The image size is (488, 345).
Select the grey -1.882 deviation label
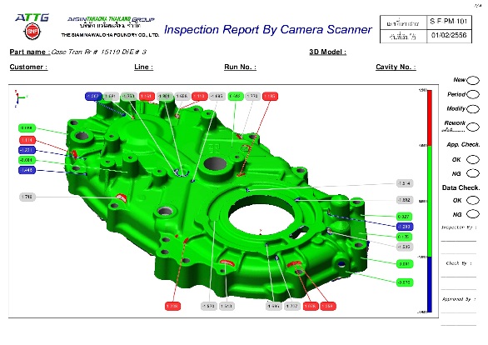404,200
